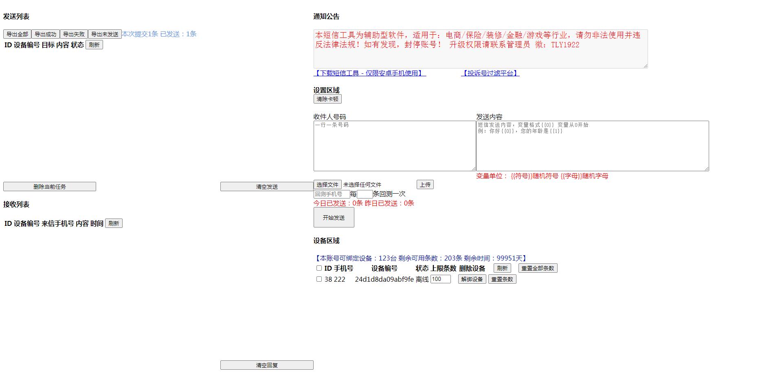Click the 导出未发送 button

pos(105,34)
